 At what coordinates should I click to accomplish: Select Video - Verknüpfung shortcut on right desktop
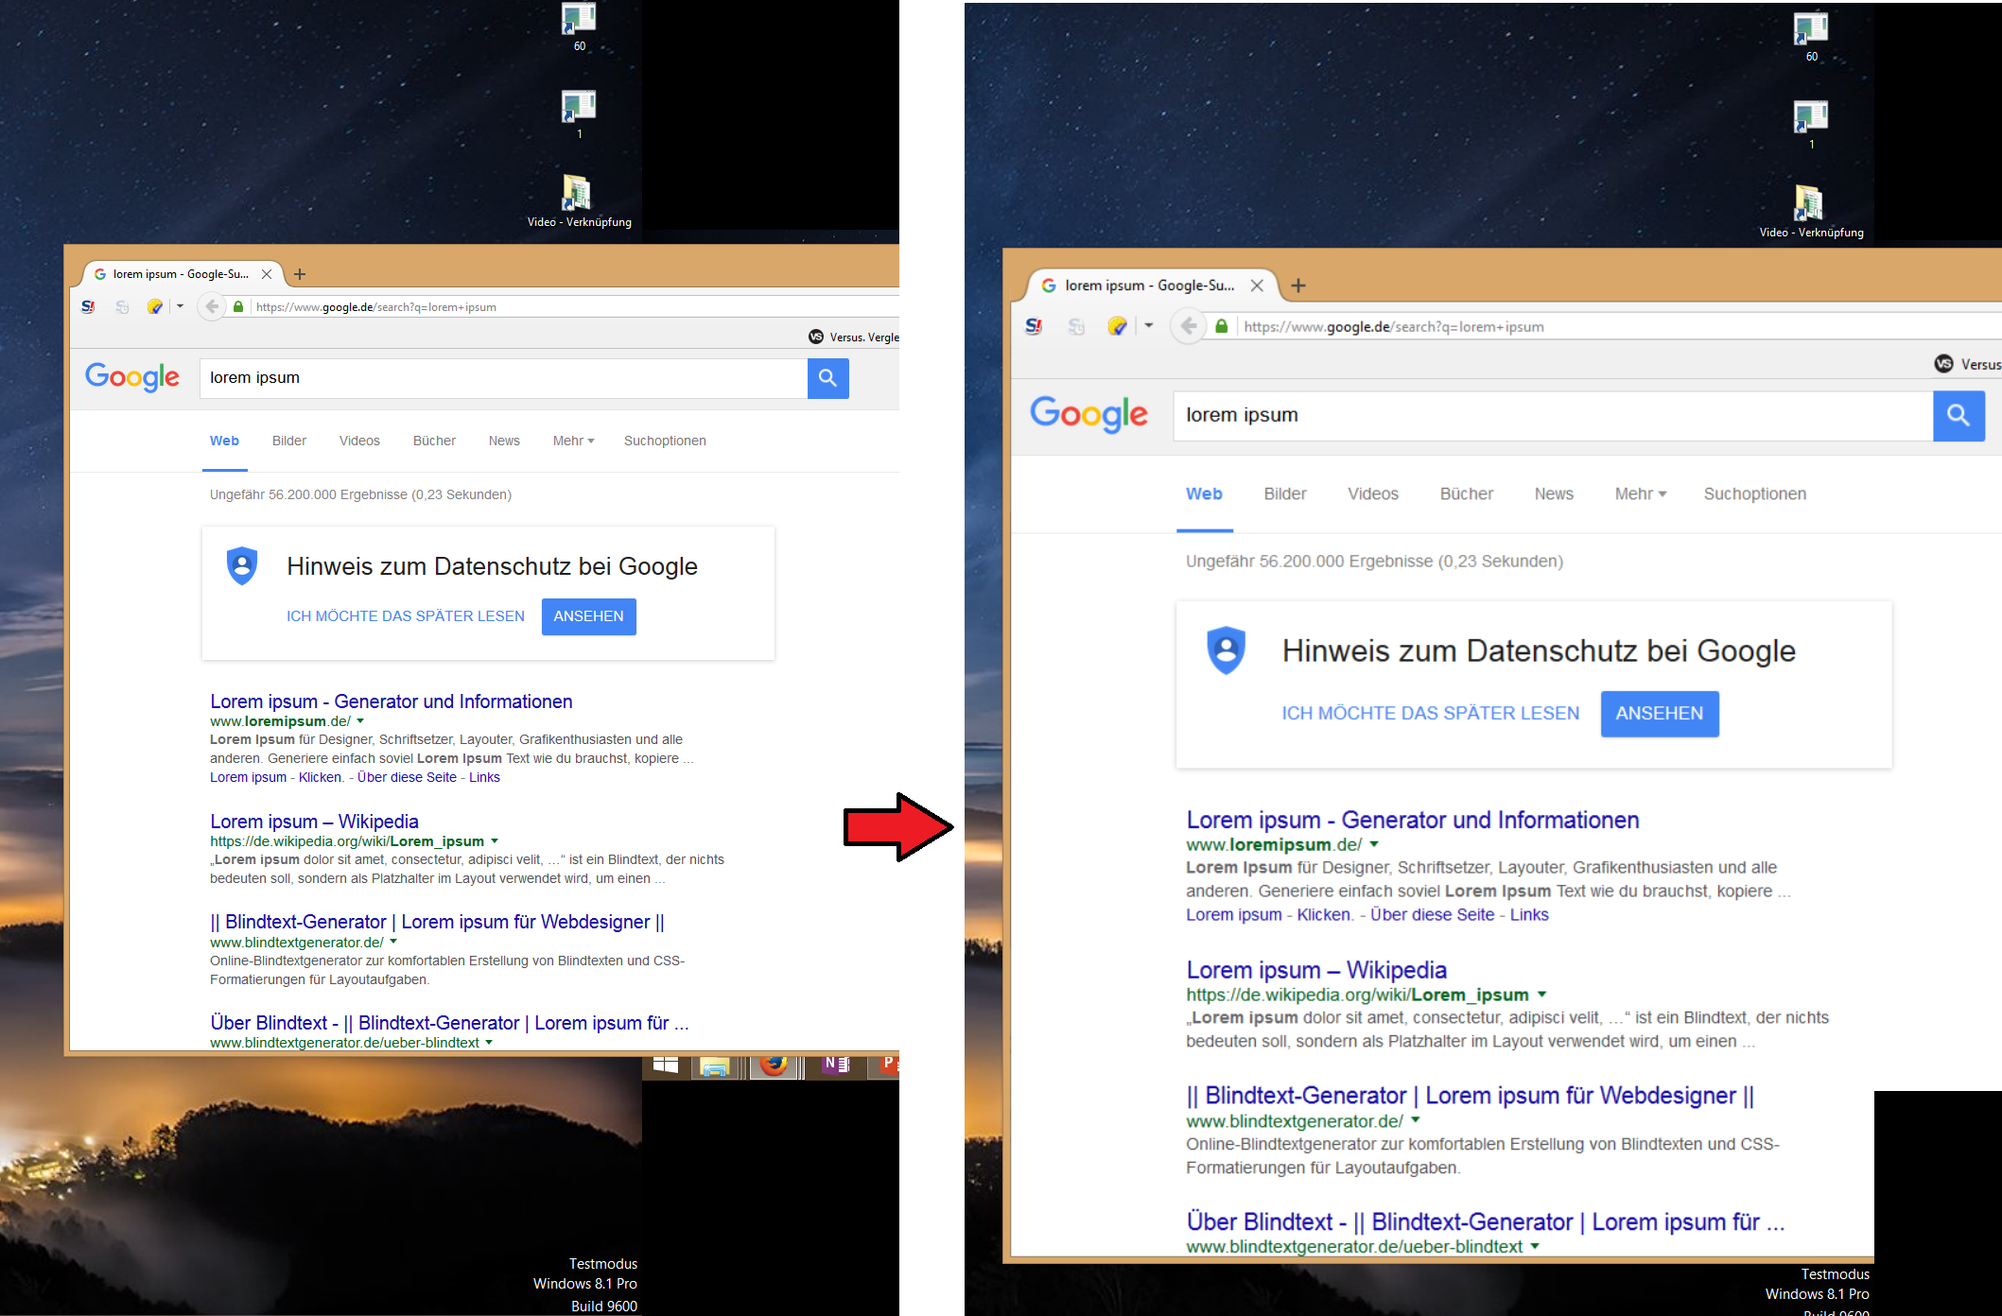pos(1811,212)
